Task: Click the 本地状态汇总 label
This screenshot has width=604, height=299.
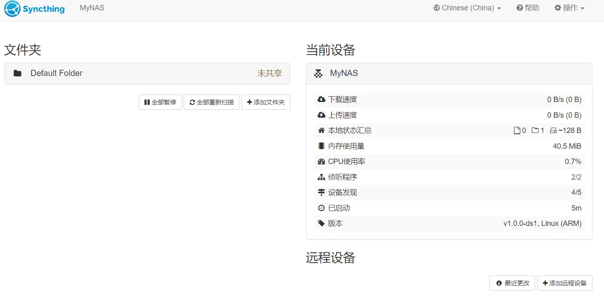Action: click(350, 131)
